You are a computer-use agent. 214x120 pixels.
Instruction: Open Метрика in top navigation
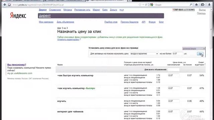[68, 10]
